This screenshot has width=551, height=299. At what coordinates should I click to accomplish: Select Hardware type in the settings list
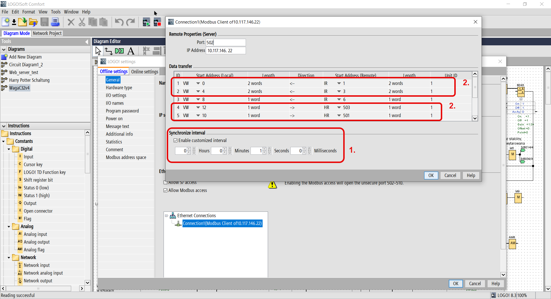119,88
